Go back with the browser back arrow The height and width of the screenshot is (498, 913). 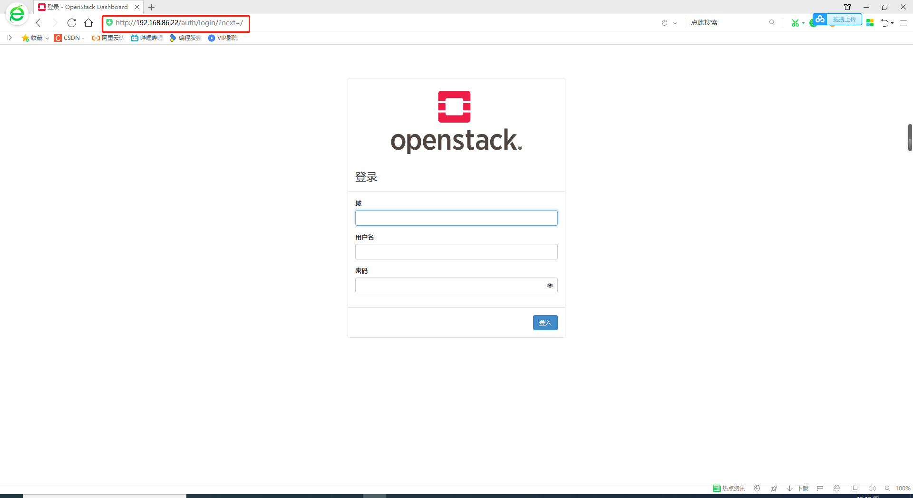pos(39,23)
